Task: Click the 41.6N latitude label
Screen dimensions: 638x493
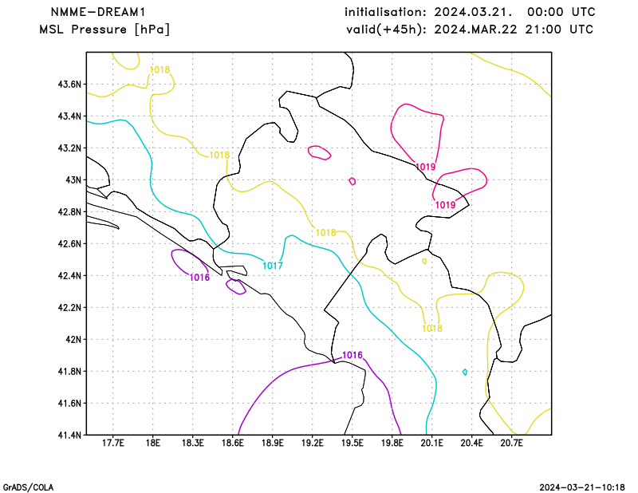Action: coord(69,404)
